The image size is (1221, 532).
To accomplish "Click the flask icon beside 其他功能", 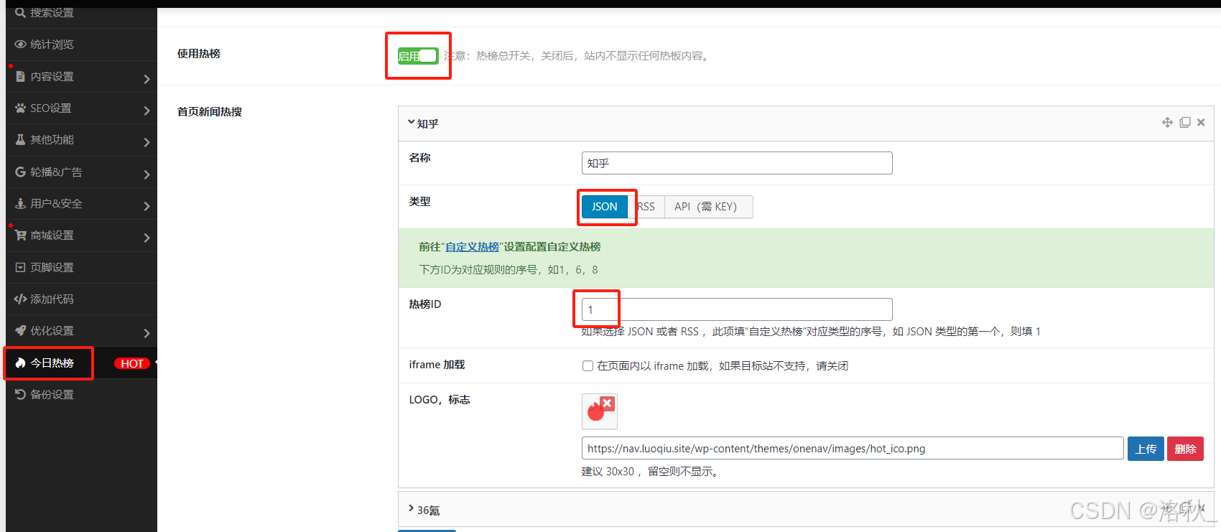I will coord(20,139).
